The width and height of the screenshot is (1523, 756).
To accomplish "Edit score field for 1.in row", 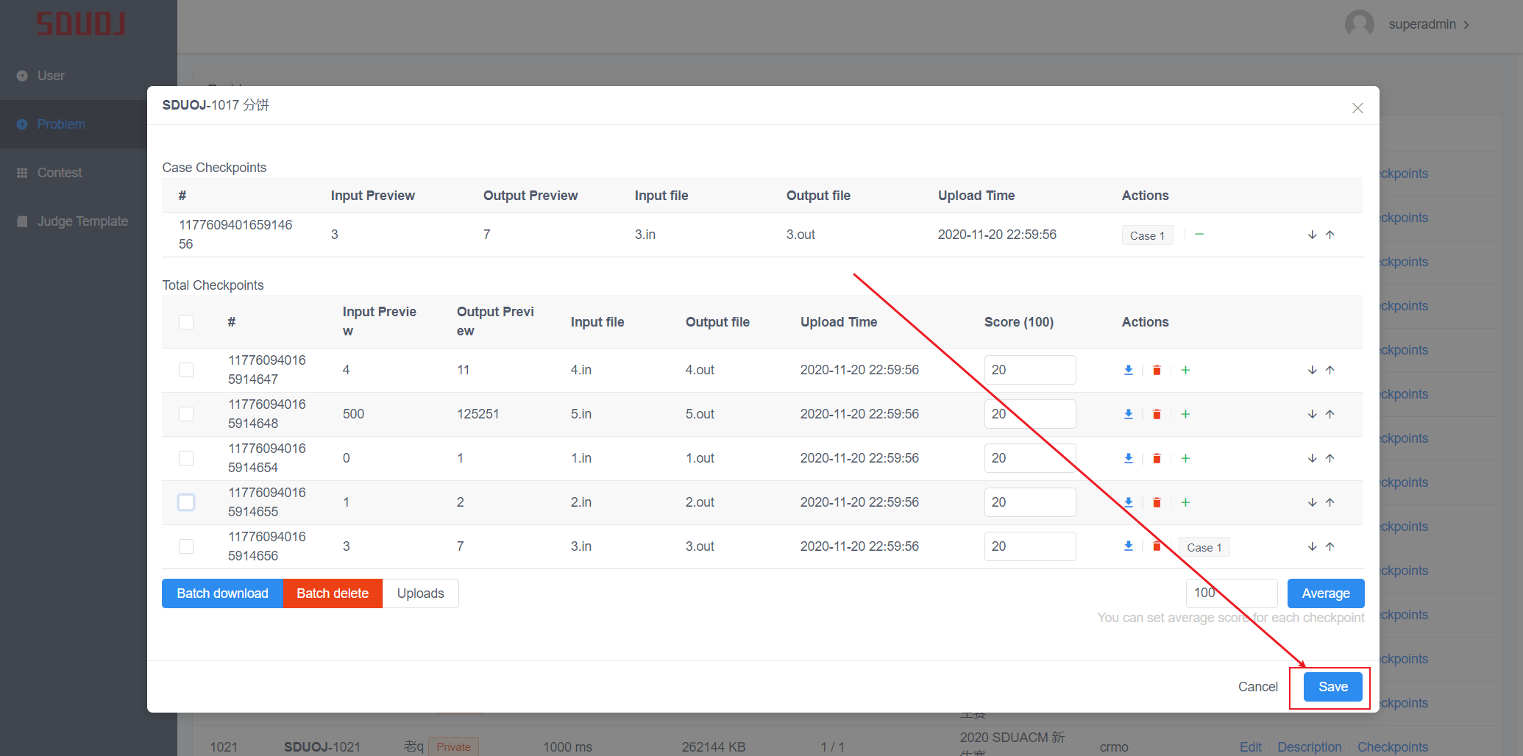I will [1030, 458].
